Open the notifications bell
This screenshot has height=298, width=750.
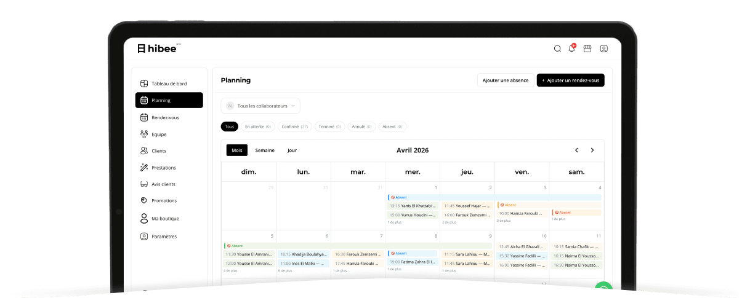coord(572,49)
